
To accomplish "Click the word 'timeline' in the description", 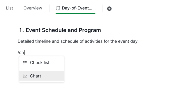I will pyautogui.click(x=43, y=41).
